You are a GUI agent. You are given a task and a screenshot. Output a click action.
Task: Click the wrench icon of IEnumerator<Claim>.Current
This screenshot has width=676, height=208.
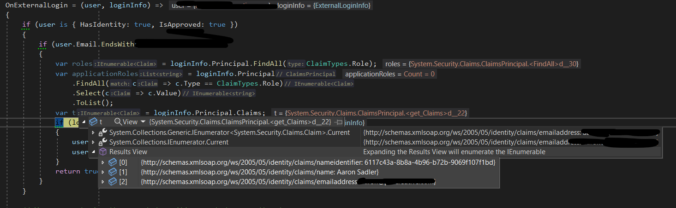pos(103,133)
